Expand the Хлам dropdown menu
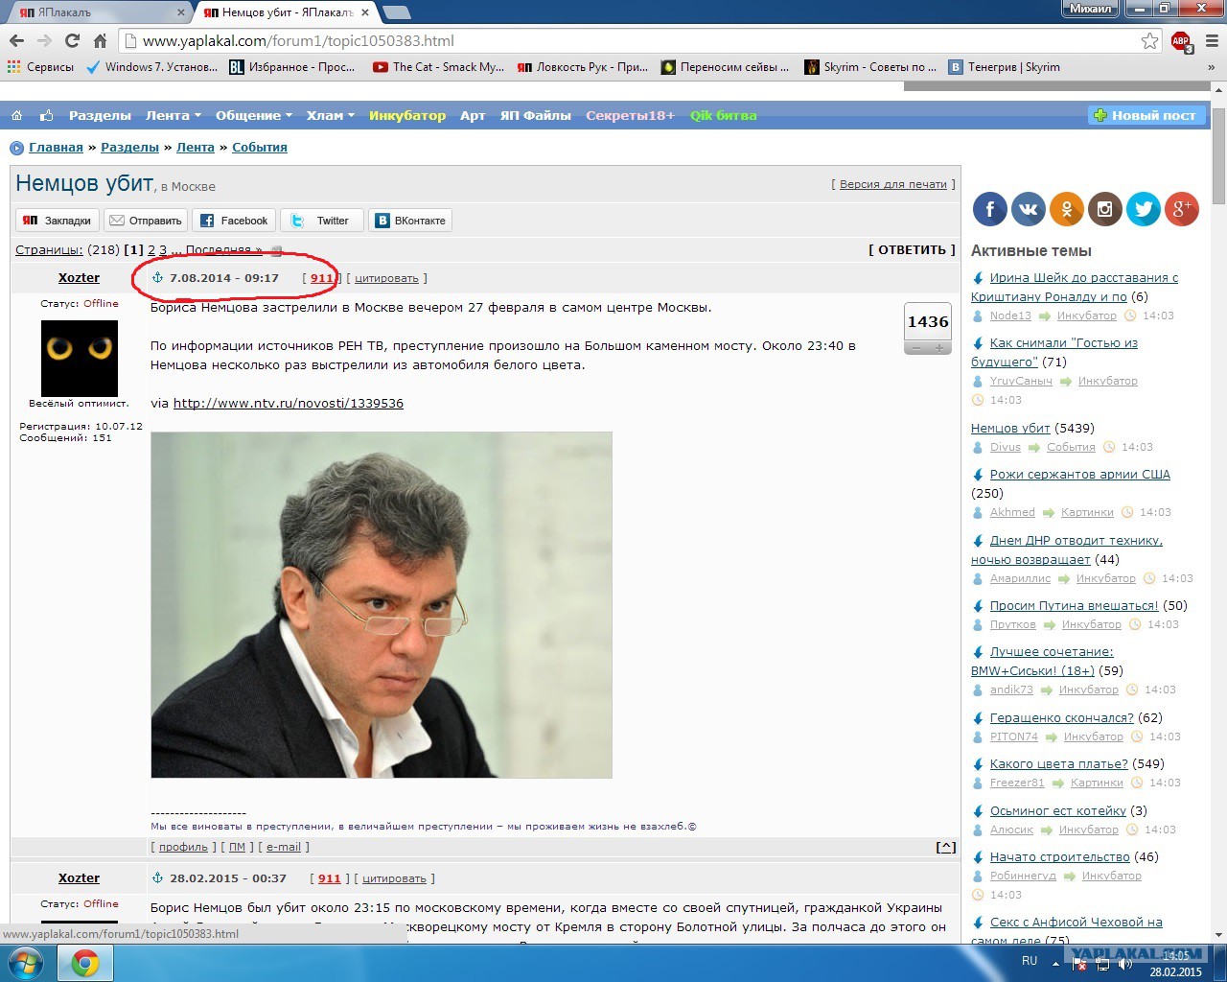 [331, 115]
